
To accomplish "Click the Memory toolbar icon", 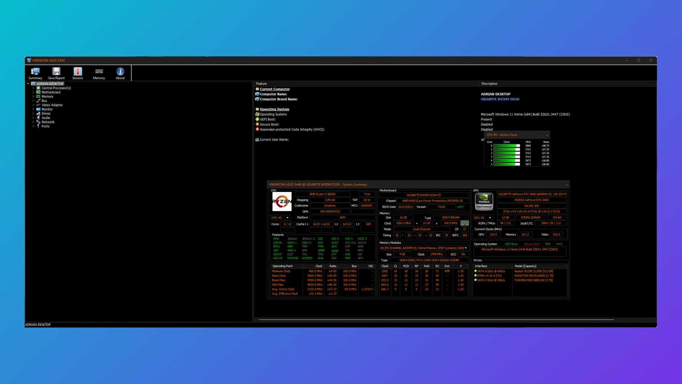I will (99, 73).
